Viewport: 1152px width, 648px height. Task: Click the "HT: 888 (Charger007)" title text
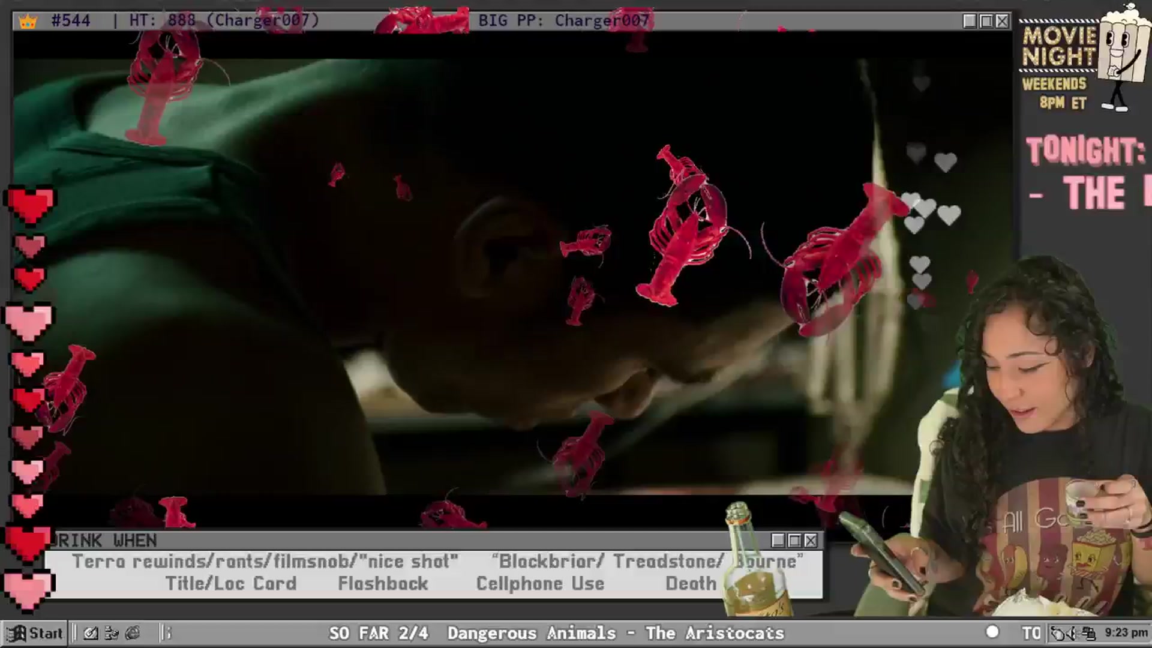pos(224,21)
